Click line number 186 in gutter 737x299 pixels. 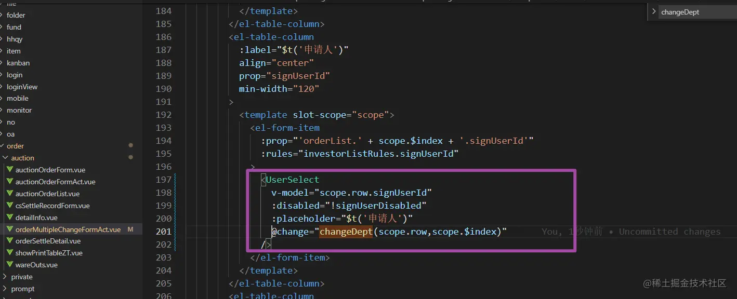click(164, 37)
